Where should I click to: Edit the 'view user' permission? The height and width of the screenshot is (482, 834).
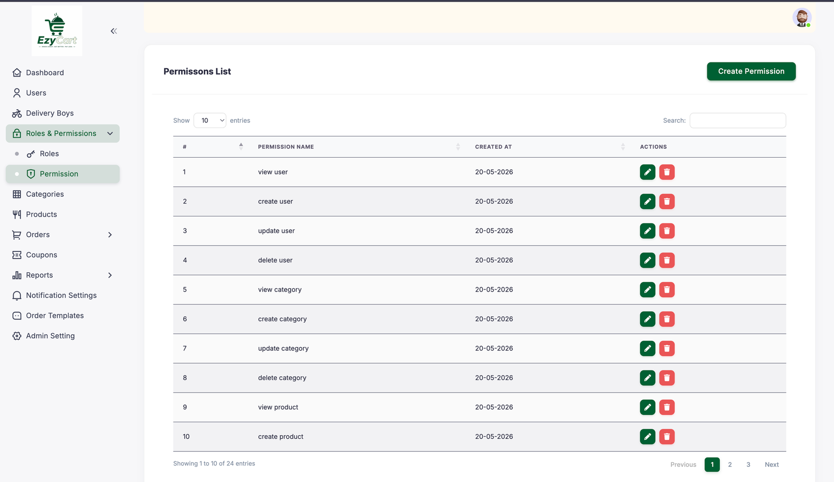click(x=647, y=172)
